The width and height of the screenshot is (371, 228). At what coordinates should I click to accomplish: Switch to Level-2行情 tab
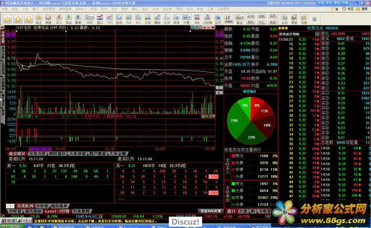click(x=57, y=211)
